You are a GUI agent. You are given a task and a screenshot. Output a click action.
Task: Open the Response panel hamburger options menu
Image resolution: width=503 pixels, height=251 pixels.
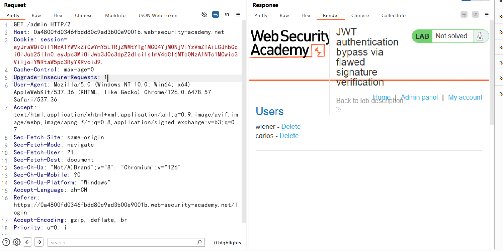coord(487,15)
